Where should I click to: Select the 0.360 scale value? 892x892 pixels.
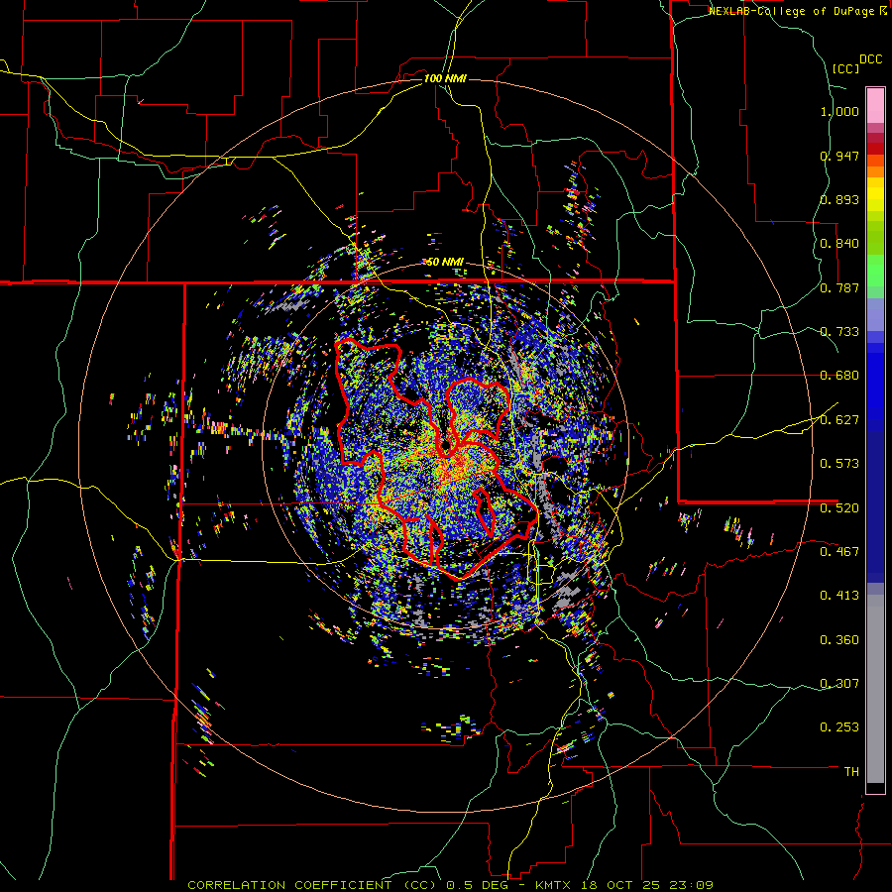pyautogui.click(x=839, y=640)
